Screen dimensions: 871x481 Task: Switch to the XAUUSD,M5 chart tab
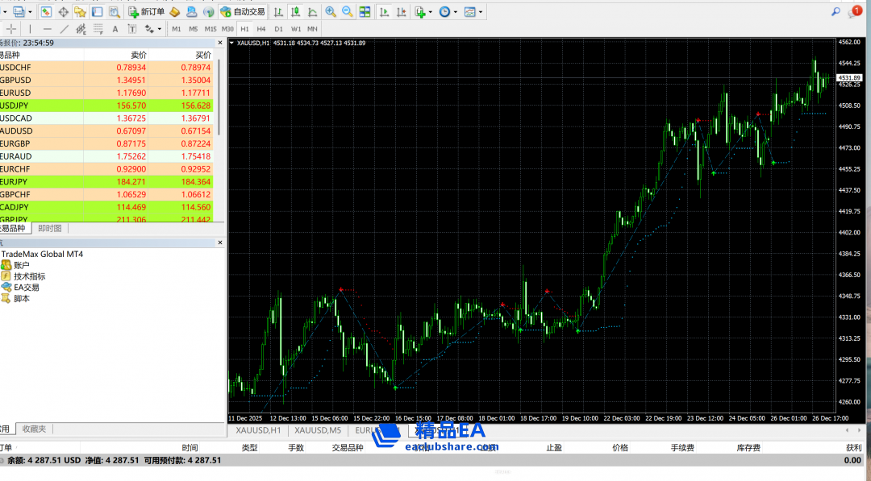coord(319,430)
